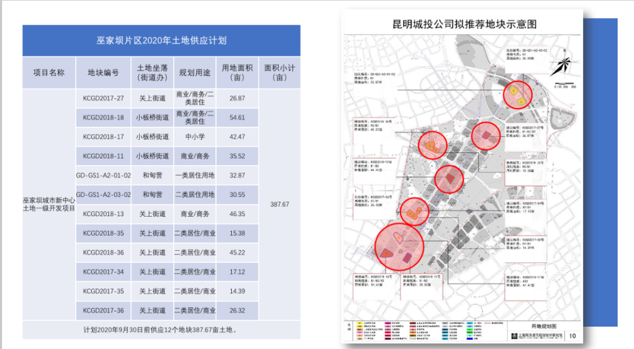634x349 pixels.
Task: Click the KCGD2017-27 plot number cell
Action: pos(103,98)
